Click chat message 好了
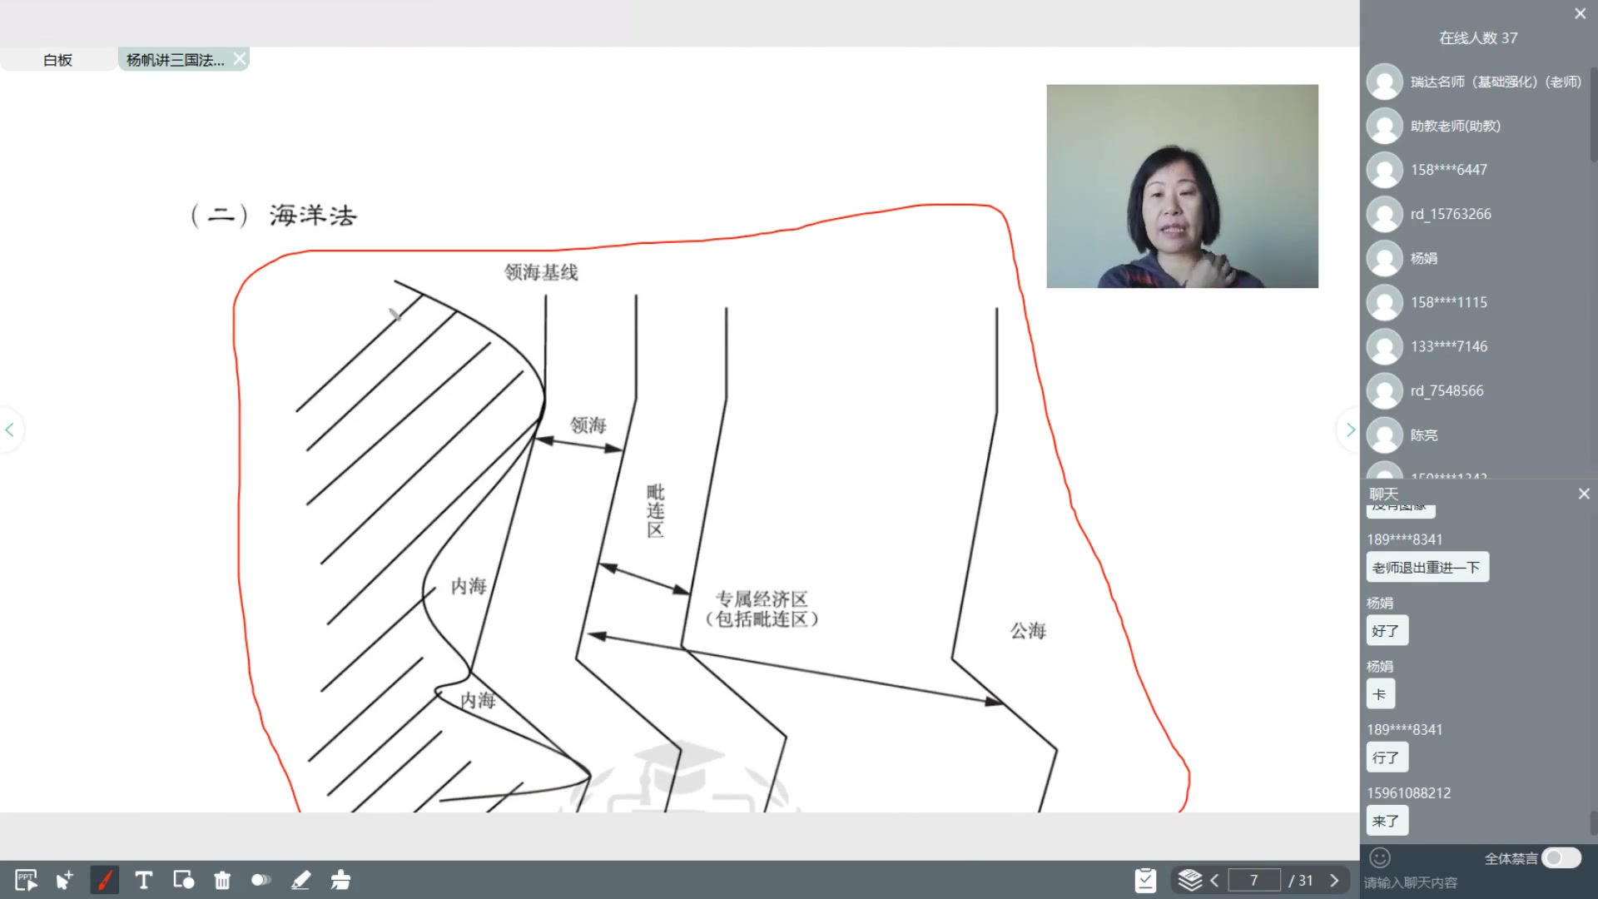The image size is (1598, 899). [x=1387, y=630]
